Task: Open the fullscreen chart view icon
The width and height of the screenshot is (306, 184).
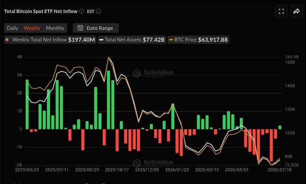Action: (281, 11)
